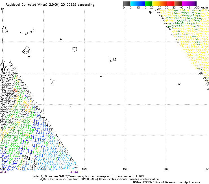Viewport: 209px width, 184px height.
Task: Click the gray 0–5 knots legend segment
Action: point(127,3)
